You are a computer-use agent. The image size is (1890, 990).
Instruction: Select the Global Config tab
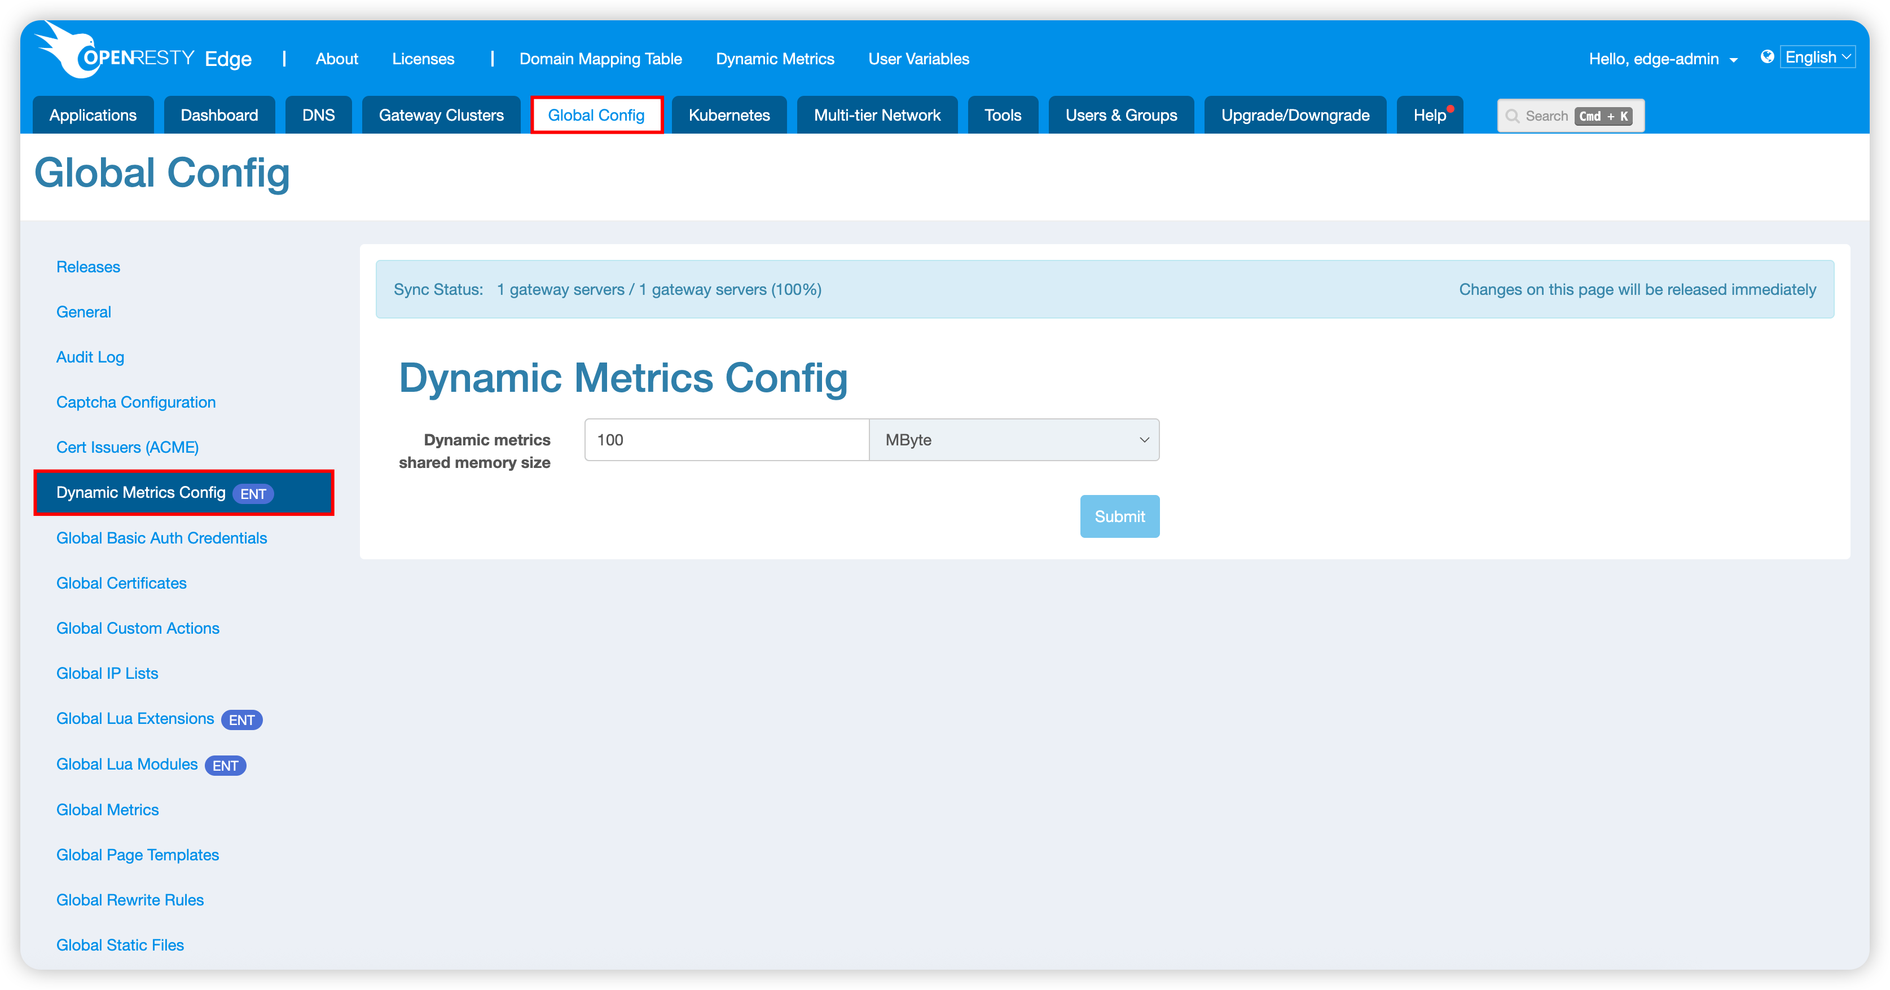[x=596, y=115]
